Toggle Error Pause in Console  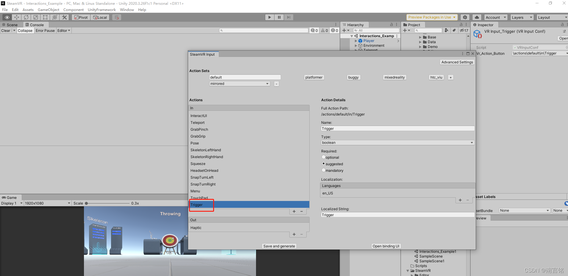pos(45,30)
